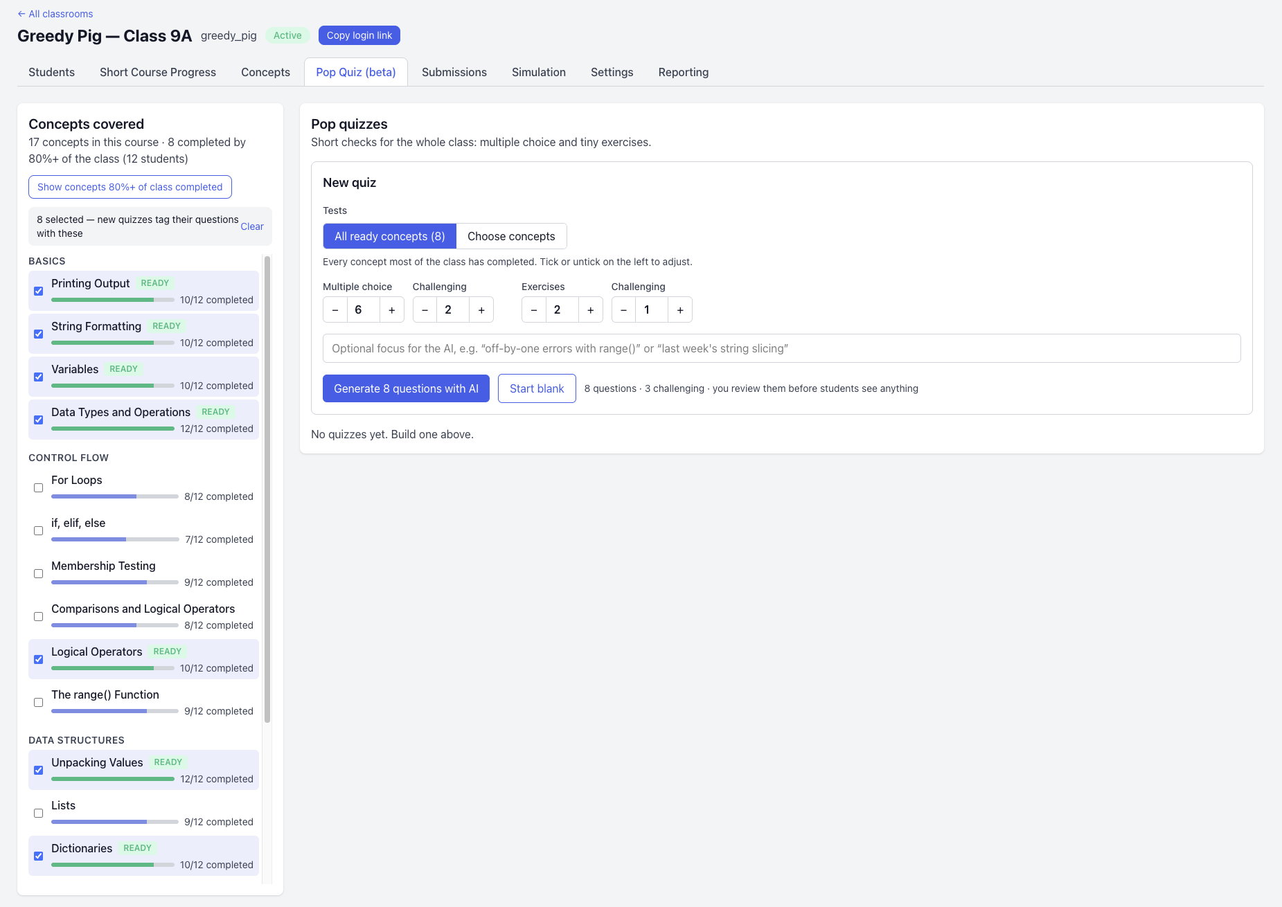Uncheck the Unpacking Values concept

pyautogui.click(x=39, y=771)
